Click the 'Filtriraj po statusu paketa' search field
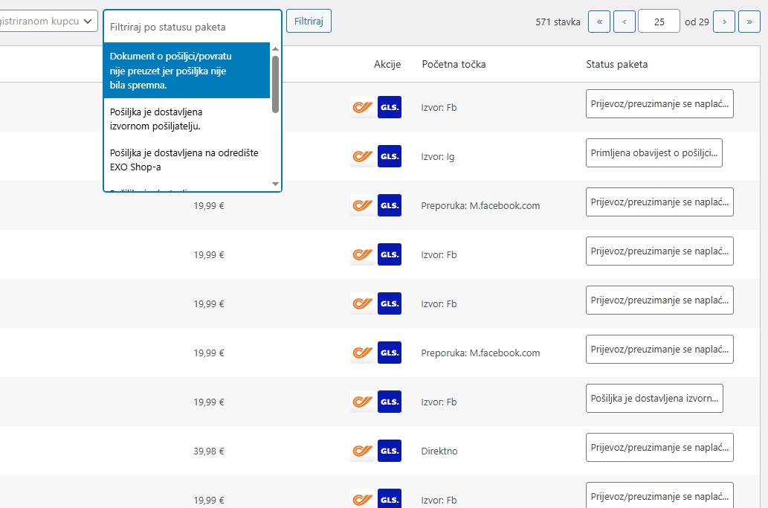This screenshot has width=768, height=508. 192,27
